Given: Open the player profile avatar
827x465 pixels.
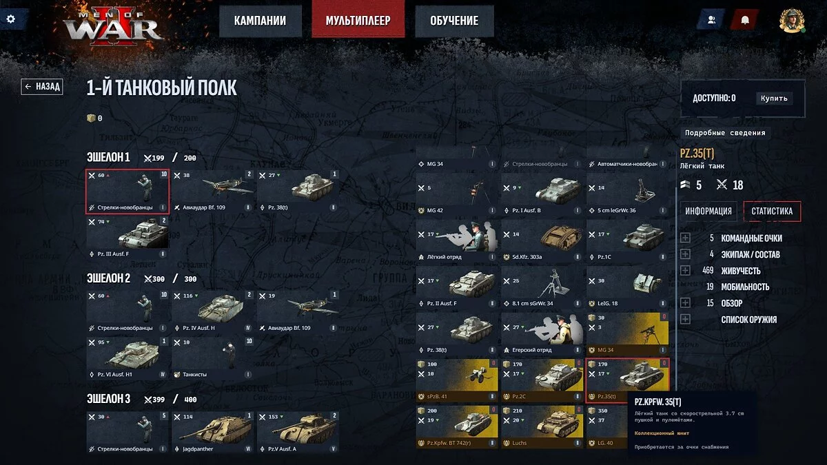Looking at the screenshot, I should point(792,20).
